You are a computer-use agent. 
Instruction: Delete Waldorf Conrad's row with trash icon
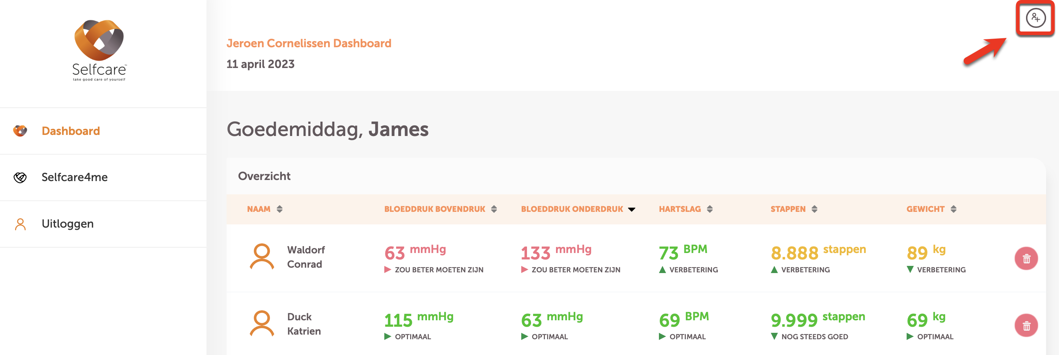tap(1026, 258)
